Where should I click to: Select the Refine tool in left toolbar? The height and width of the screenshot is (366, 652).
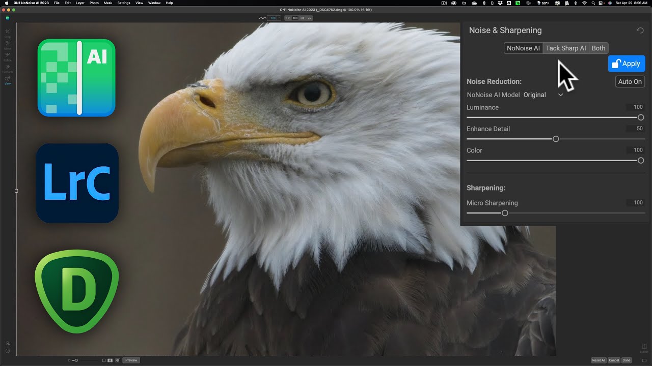click(8, 56)
